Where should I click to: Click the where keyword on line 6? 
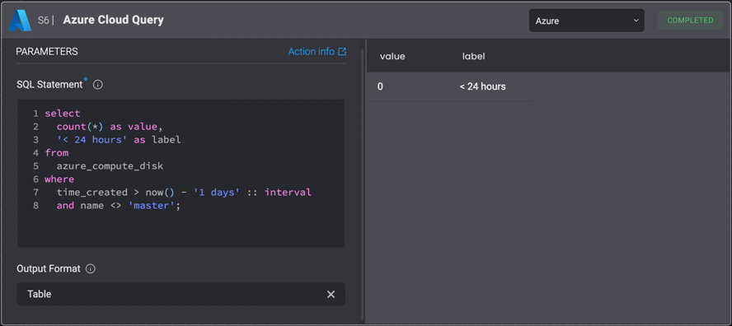click(x=59, y=179)
